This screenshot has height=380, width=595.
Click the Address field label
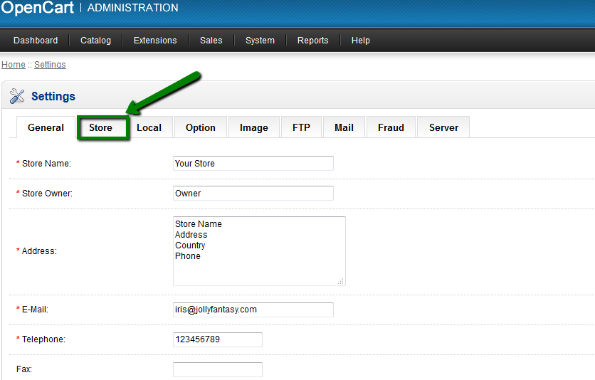(39, 251)
